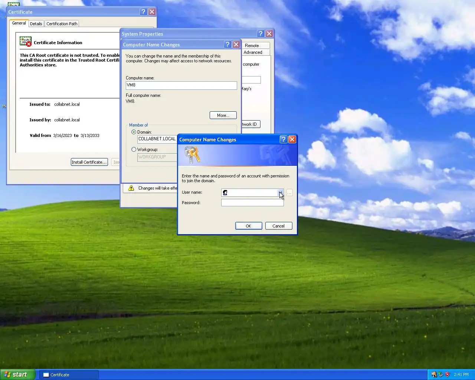Click the Changes will take effect warning text
The height and width of the screenshot is (380, 475).
click(158, 188)
